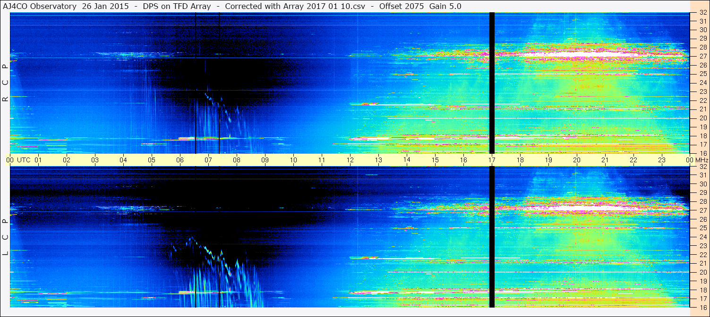Click the 17 hour label on UTC axis
The width and height of the screenshot is (710, 317).
click(x=492, y=160)
